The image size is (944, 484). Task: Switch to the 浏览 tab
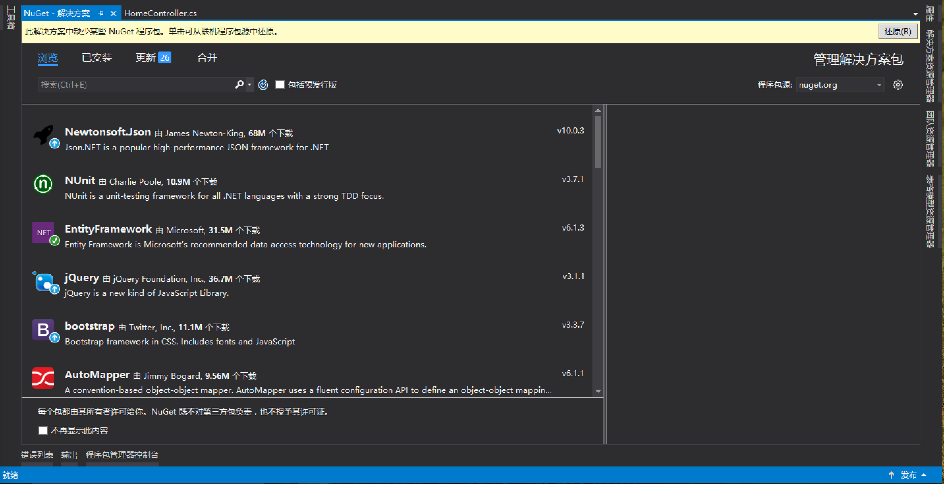pyautogui.click(x=48, y=58)
